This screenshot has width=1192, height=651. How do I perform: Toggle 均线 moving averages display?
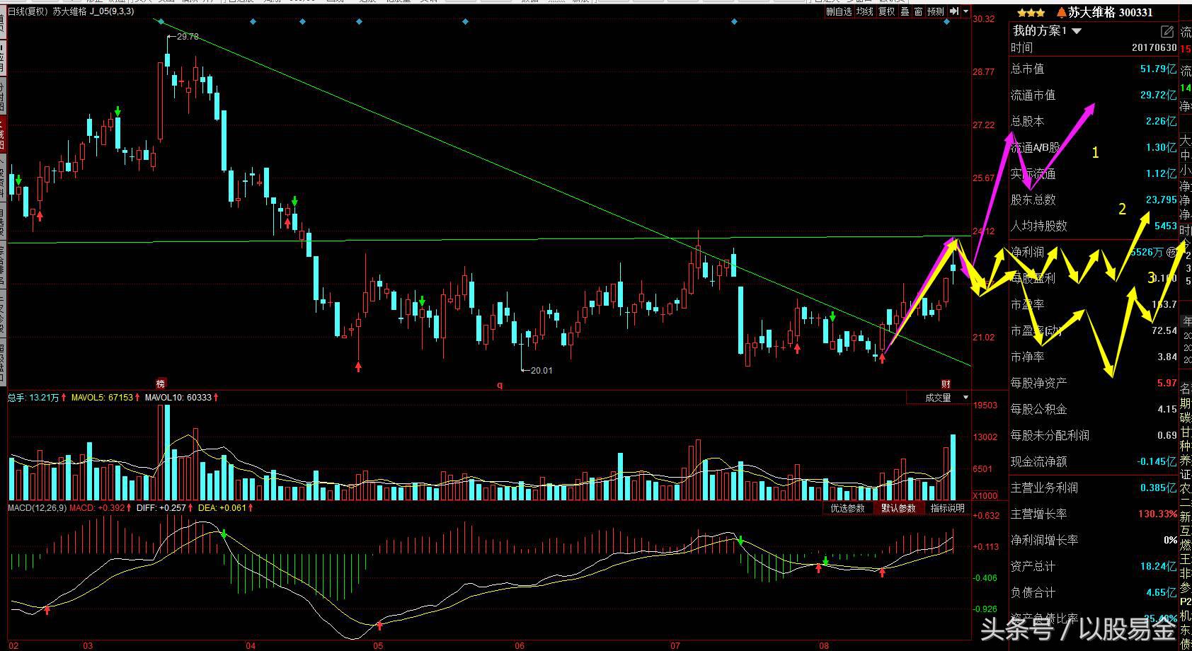(864, 11)
